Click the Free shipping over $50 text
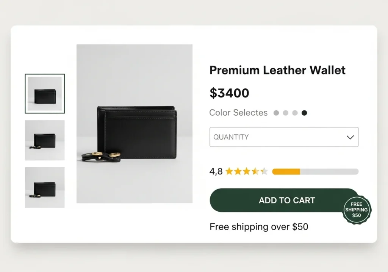The image size is (388, 272). [x=258, y=226]
